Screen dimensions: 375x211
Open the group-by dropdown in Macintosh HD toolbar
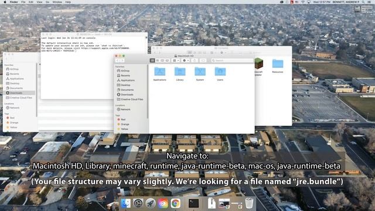click(176, 60)
